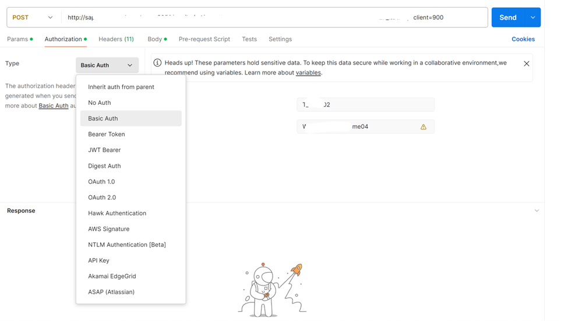Click the info icon beside Heads up message

coord(157,63)
